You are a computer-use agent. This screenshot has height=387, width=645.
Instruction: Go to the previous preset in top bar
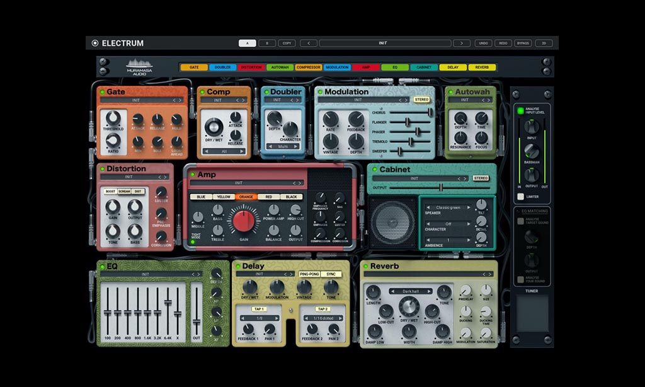[x=309, y=43]
